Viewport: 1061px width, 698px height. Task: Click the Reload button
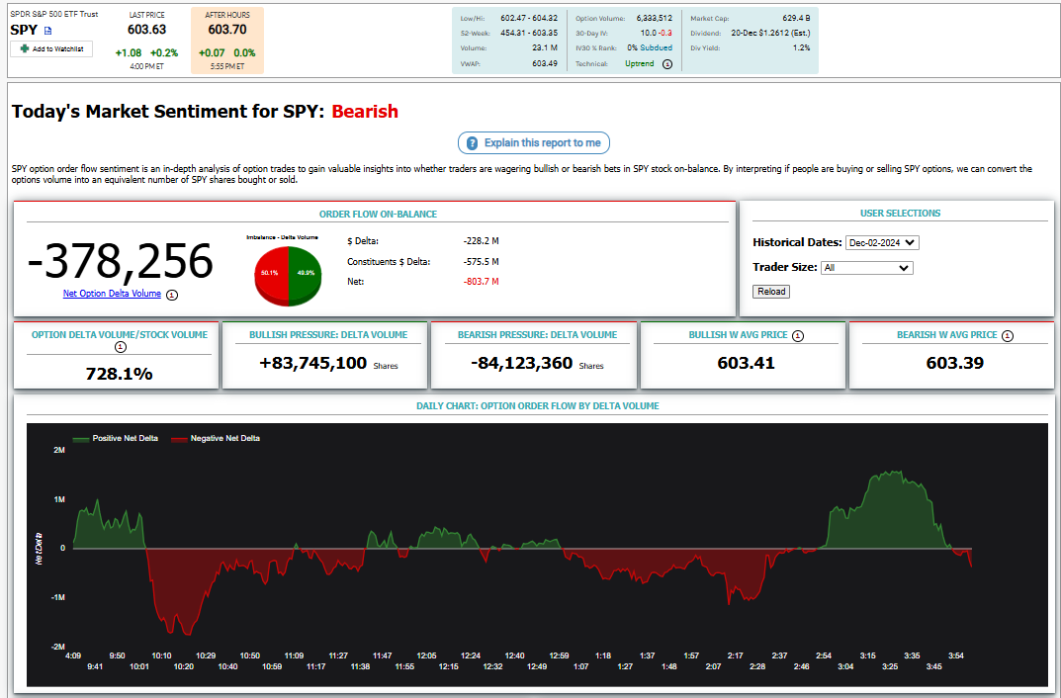(x=771, y=292)
